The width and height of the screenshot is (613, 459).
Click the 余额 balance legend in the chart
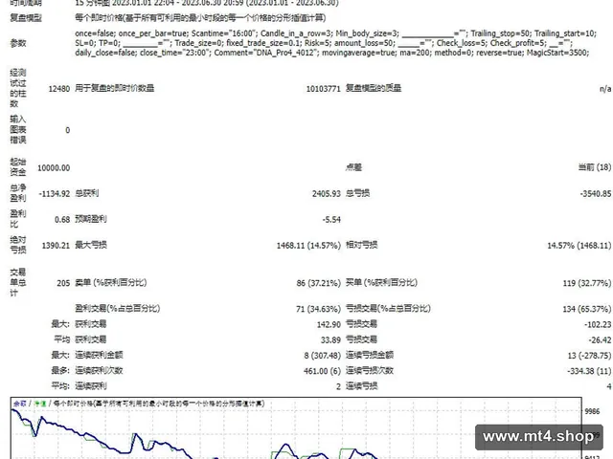19,404
